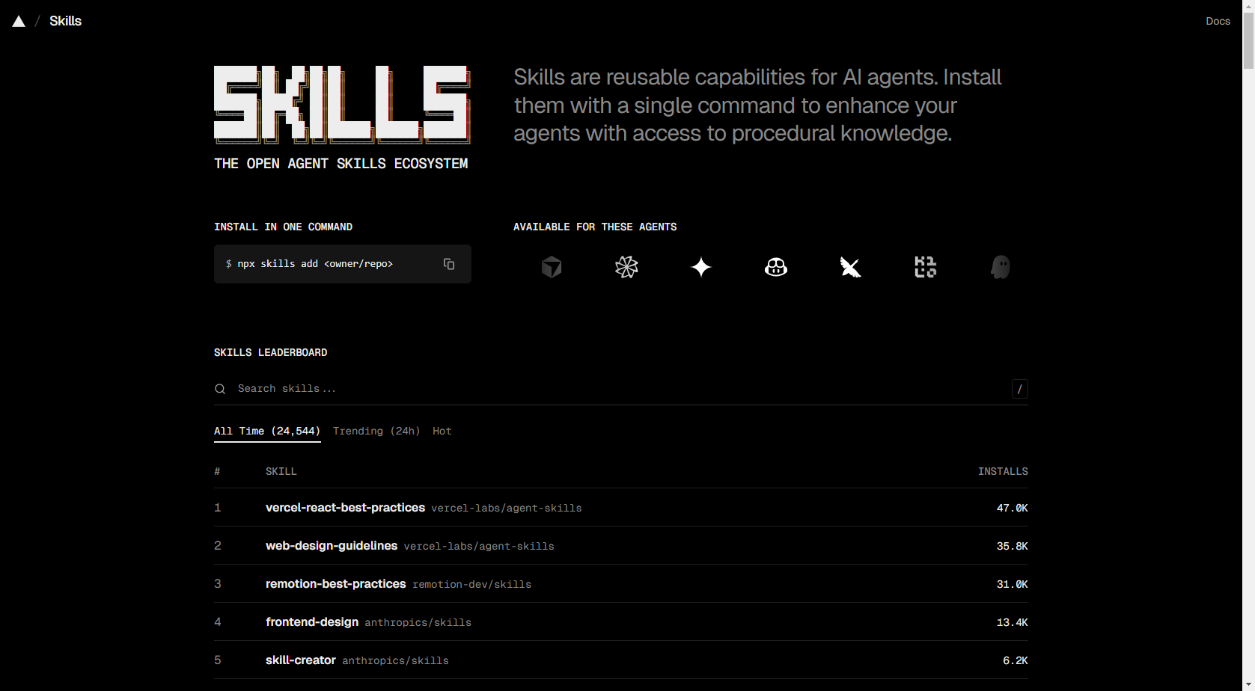Open the Hot leaderboard tab

point(442,432)
